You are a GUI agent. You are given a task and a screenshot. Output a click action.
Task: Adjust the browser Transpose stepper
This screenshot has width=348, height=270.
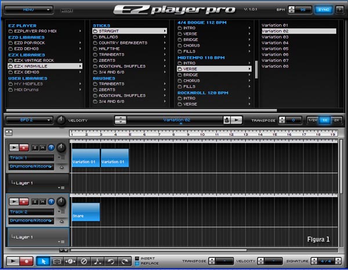point(282,120)
